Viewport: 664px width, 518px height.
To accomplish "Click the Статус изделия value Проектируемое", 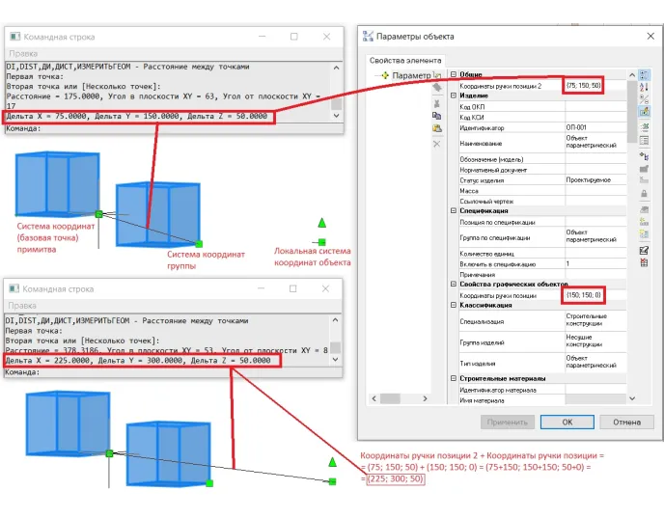I will pos(588,179).
